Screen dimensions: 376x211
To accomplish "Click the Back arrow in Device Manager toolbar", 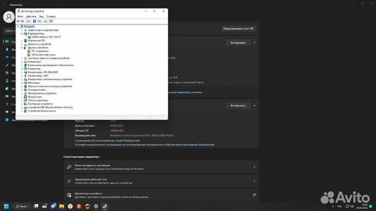I will click(x=18, y=21).
